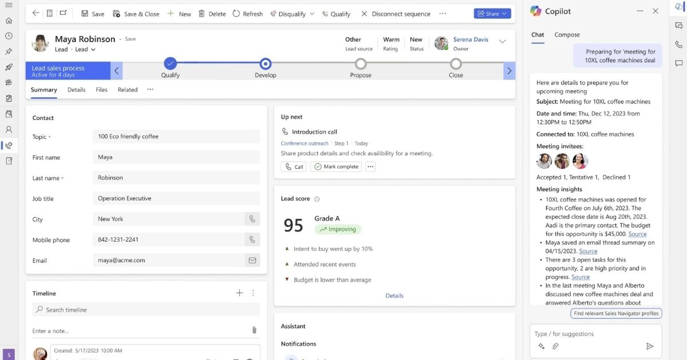Open the Related tab
687x360 pixels.
pyautogui.click(x=128, y=90)
